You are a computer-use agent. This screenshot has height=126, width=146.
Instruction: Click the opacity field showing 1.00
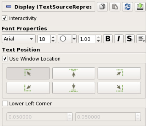87,39
